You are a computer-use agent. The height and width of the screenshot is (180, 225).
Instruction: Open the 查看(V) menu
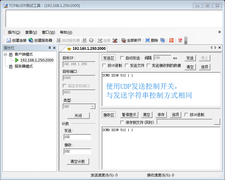31,32
